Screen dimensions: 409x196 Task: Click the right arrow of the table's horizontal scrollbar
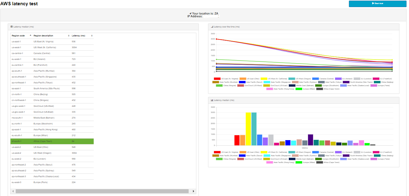click(x=193, y=191)
